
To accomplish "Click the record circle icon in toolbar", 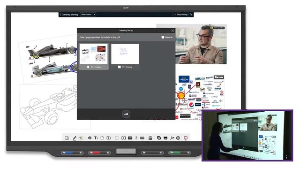I will pyautogui.click(x=178, y=138).
